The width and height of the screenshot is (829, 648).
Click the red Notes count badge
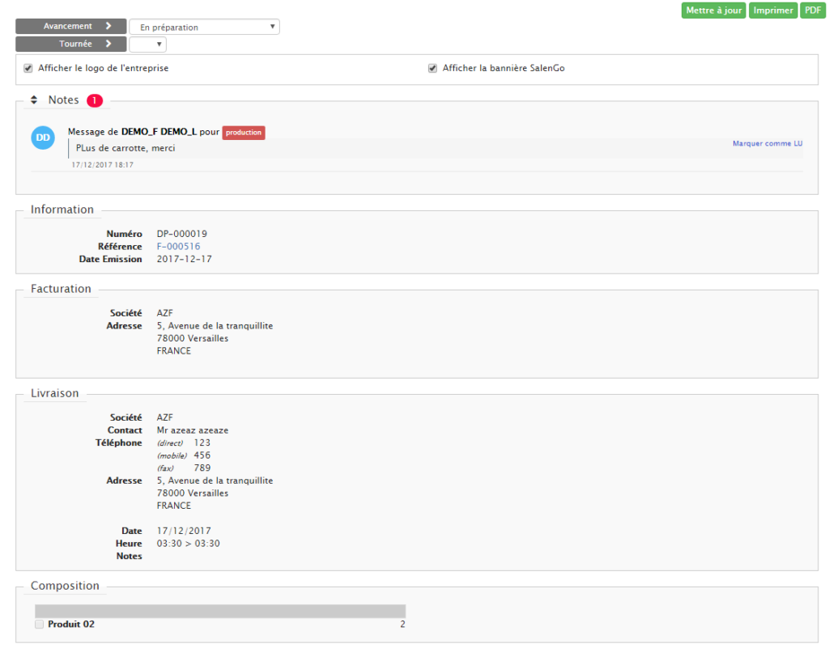[x=95, y=100]
